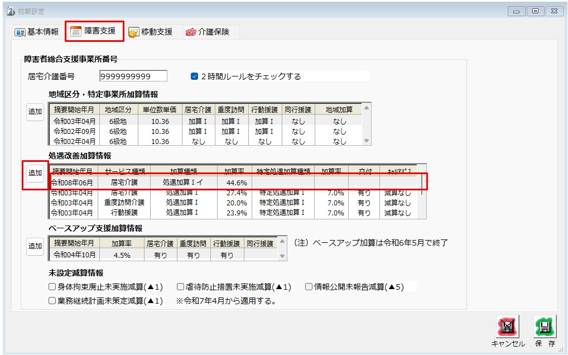Screen dimensions: 568x355
Task: Select the 令和04年10月 row in ベースアップ table
Action: pos(163,255)
